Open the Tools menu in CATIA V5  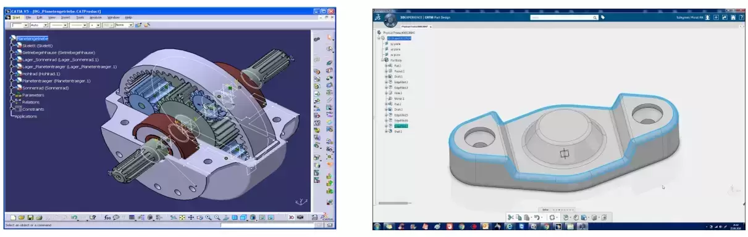pos(80,17)
